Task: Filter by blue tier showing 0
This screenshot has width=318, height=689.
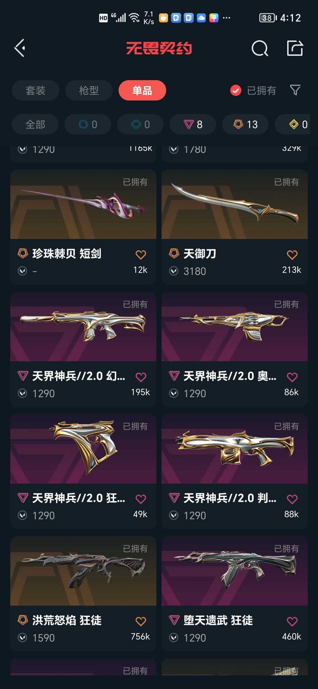Action: pos(88,124)
